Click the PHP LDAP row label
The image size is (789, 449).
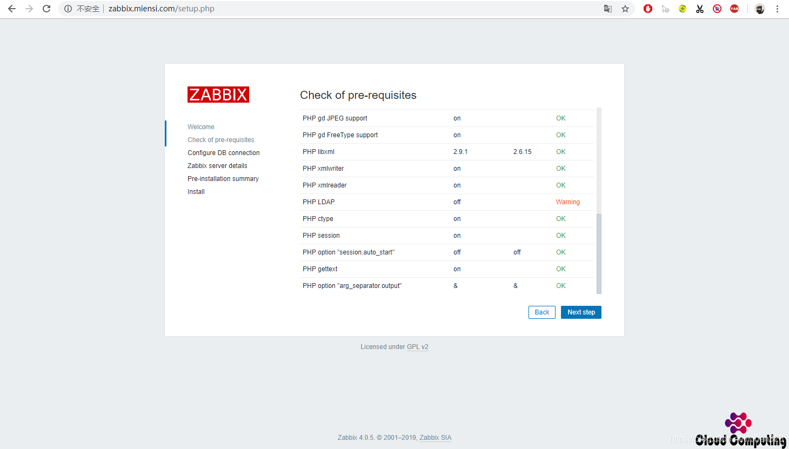(x=319, y=202)
